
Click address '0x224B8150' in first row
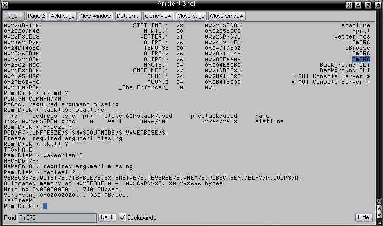(22, 25)
